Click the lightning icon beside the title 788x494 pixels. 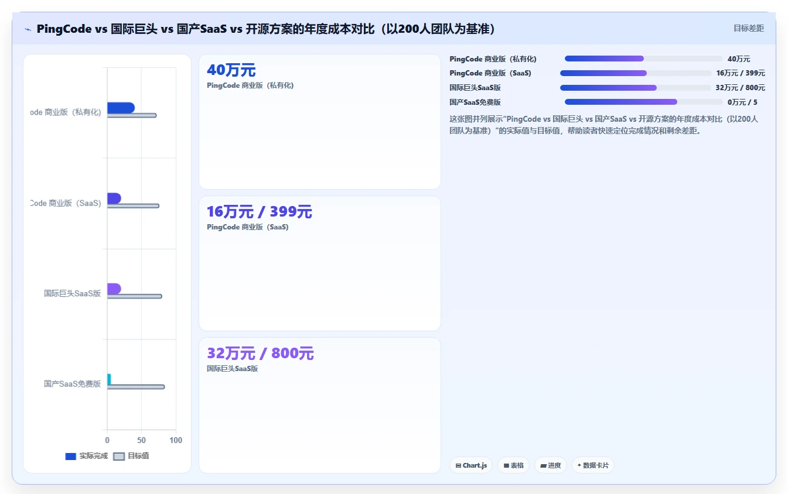point(28,29)
